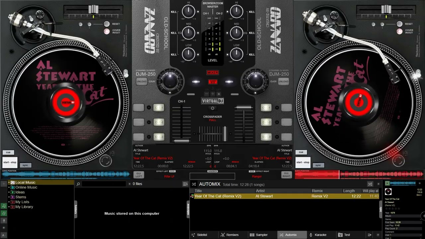Select the Year Of The Cat automix row

pyautogui.click(x=284, y=196)
